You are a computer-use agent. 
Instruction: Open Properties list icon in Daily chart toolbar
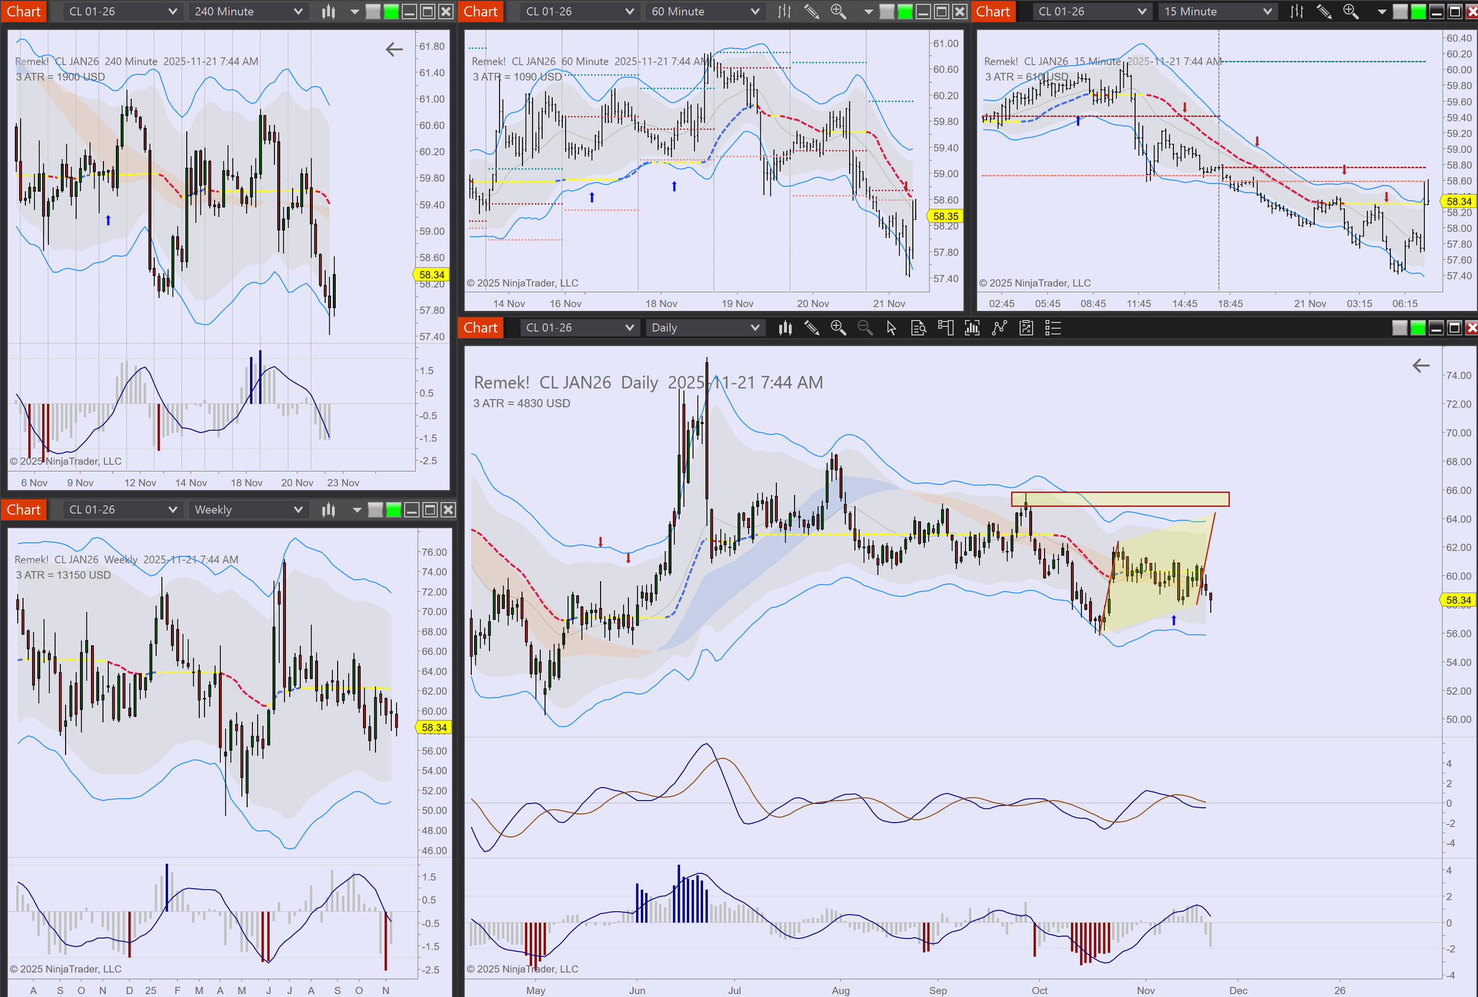coord(1053,328)
